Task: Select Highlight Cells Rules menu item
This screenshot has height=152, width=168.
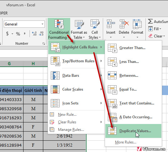Action: [x=76, y=47]
